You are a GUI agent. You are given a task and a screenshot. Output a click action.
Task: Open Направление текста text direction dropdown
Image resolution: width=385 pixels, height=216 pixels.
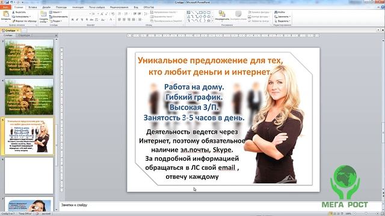coord(164,12)
